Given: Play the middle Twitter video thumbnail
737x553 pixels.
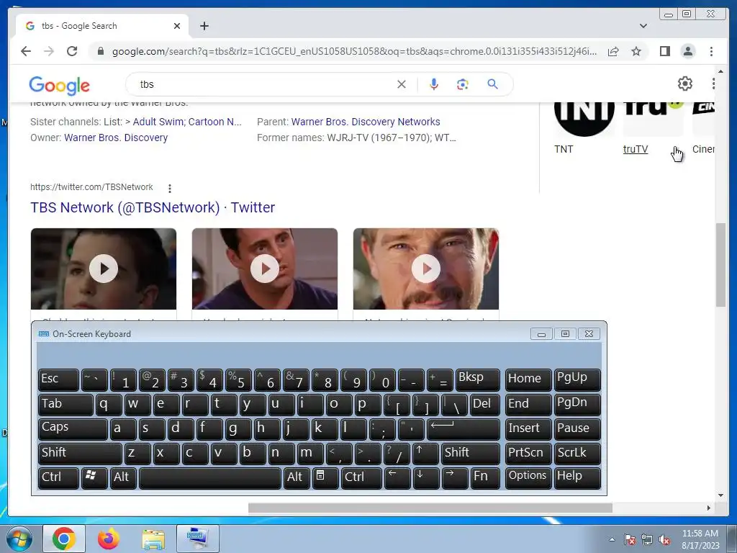Looking at the screenshot, I should 265,269.
